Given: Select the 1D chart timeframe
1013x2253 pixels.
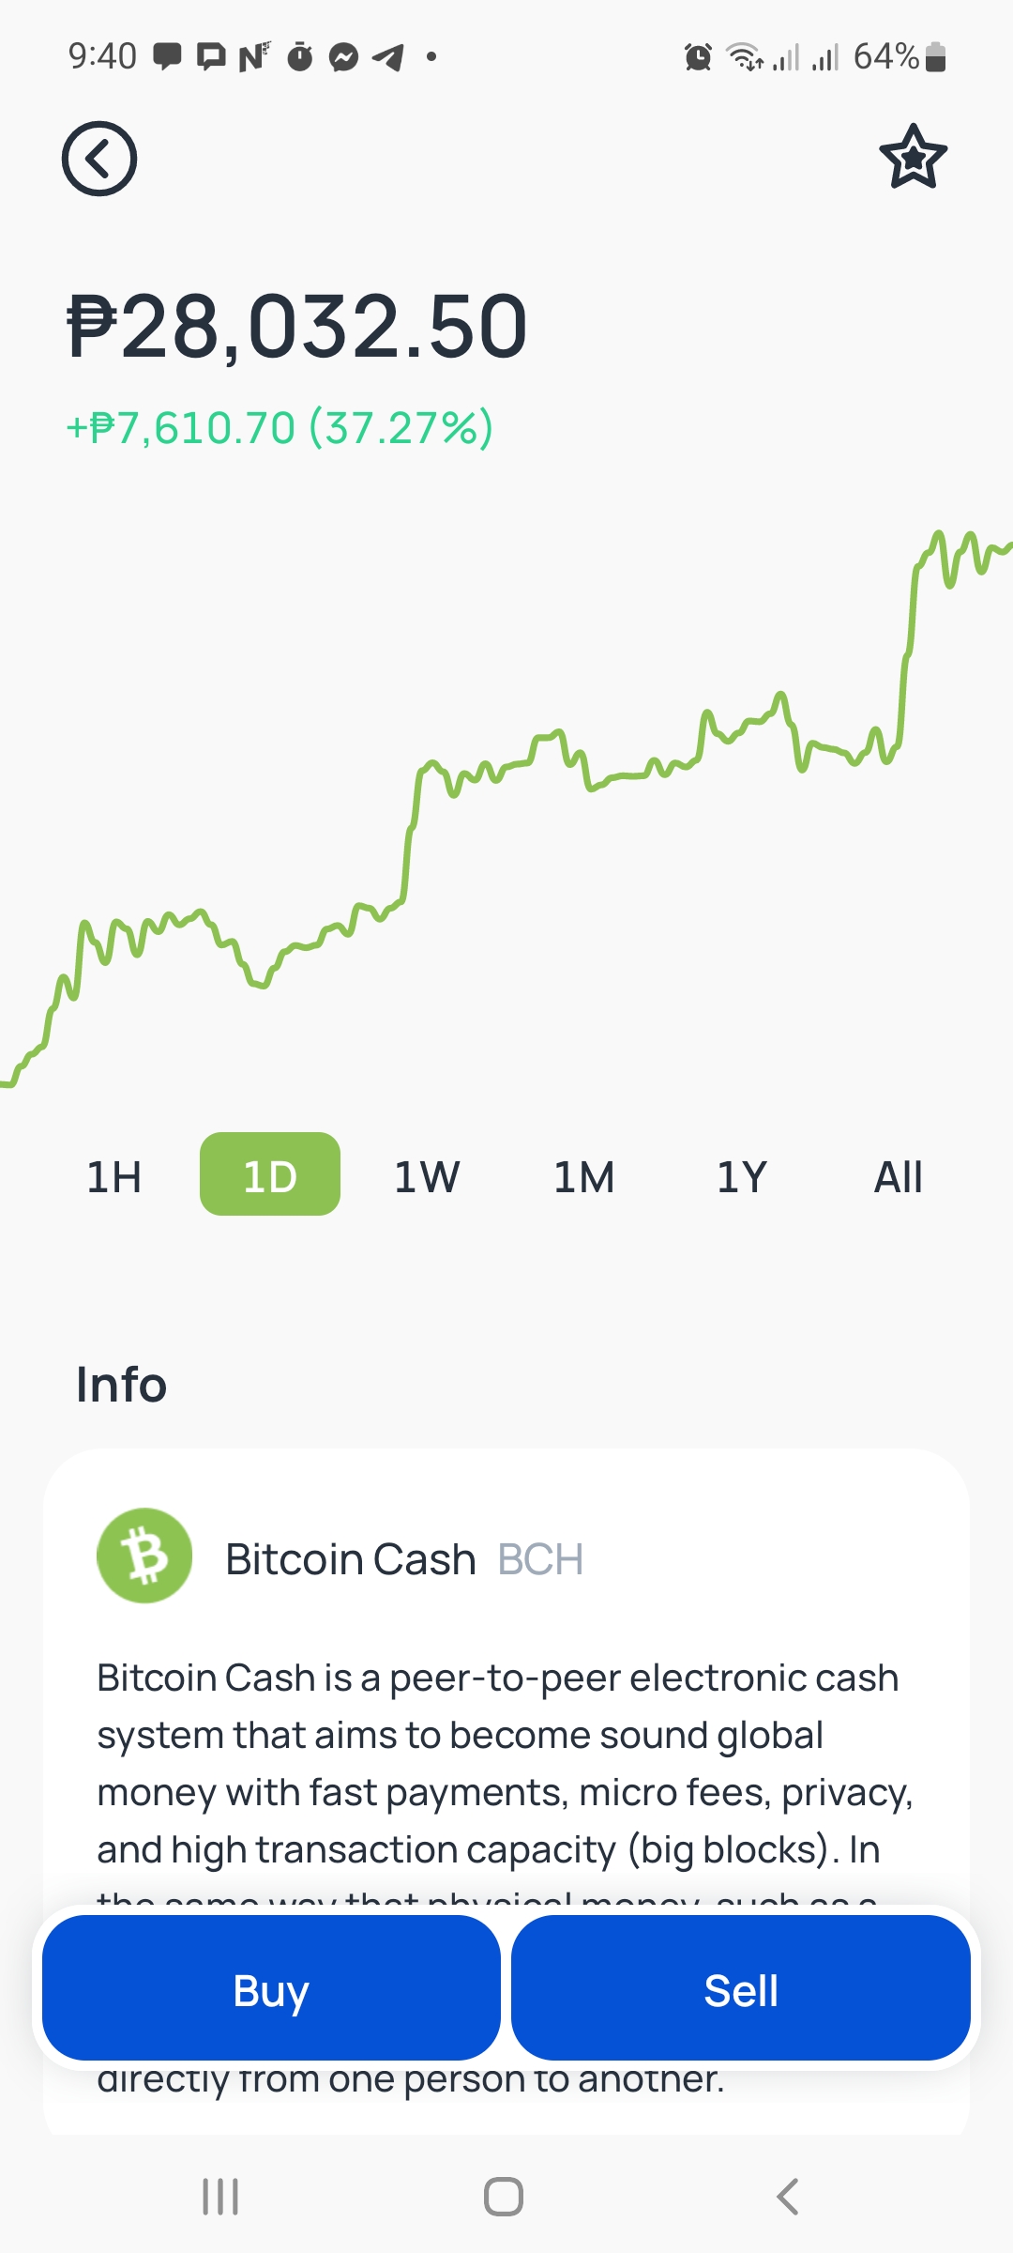Looking at the screenshot, I should click(270, 1174).
